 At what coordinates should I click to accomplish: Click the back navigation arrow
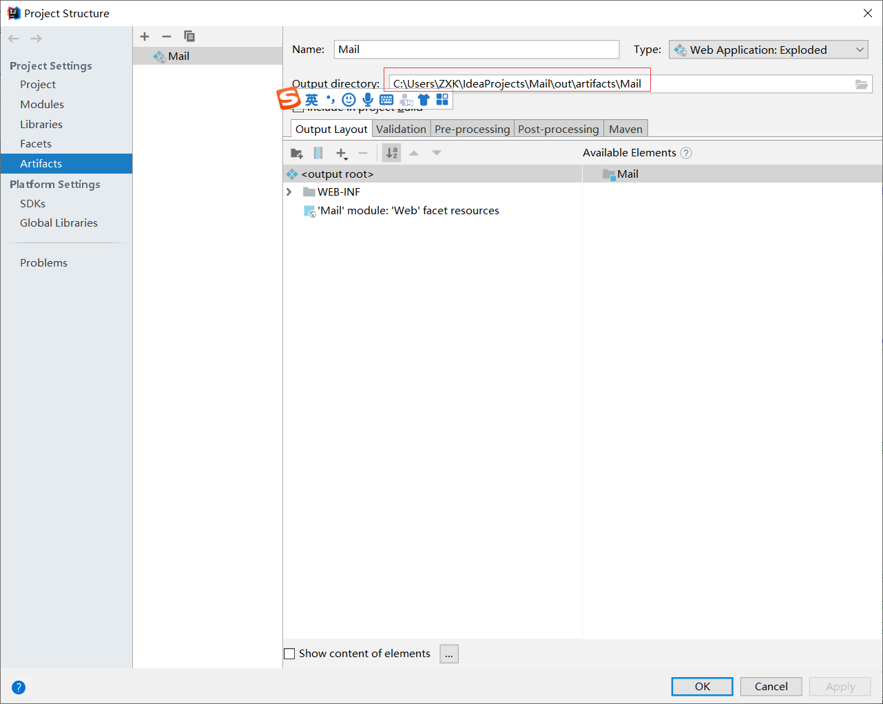pos(14,39)
